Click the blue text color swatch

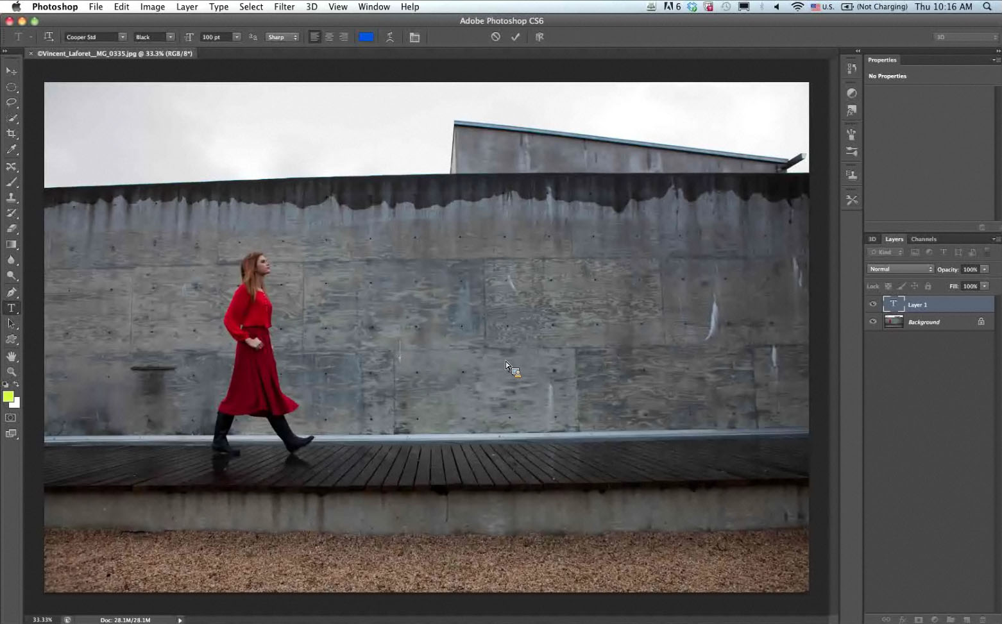point(366,37)
